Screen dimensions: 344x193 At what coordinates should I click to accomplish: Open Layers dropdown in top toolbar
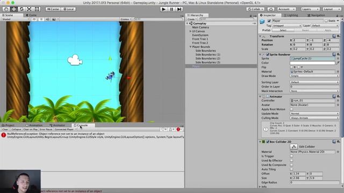[310, 9]
